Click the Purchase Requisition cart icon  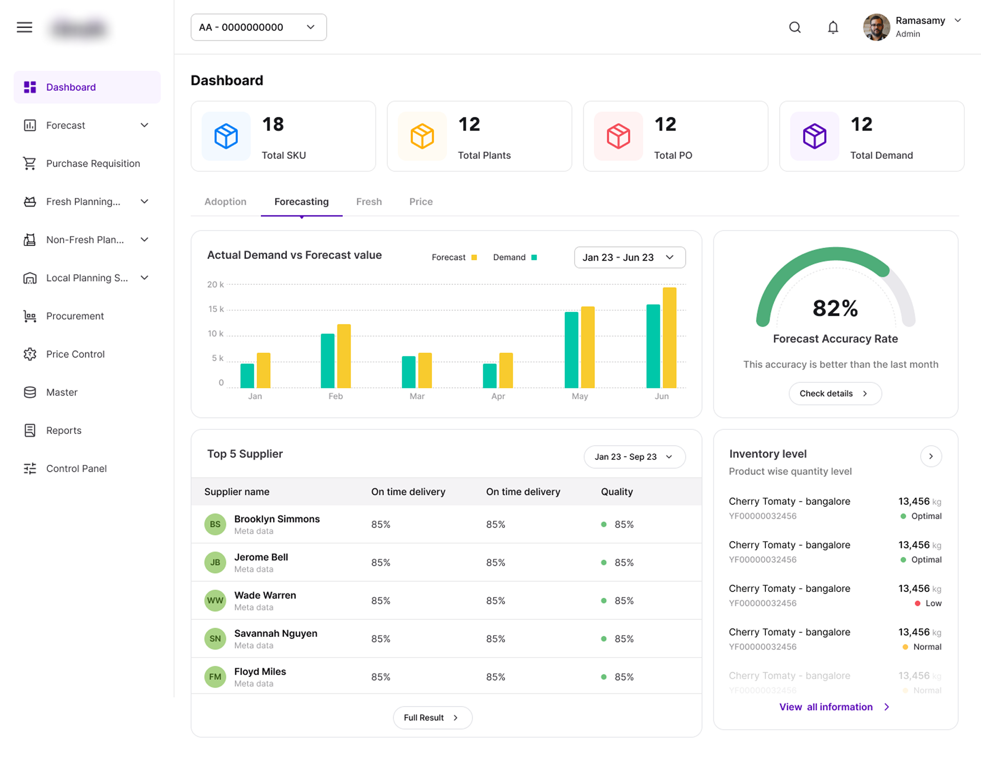[30, 163]
